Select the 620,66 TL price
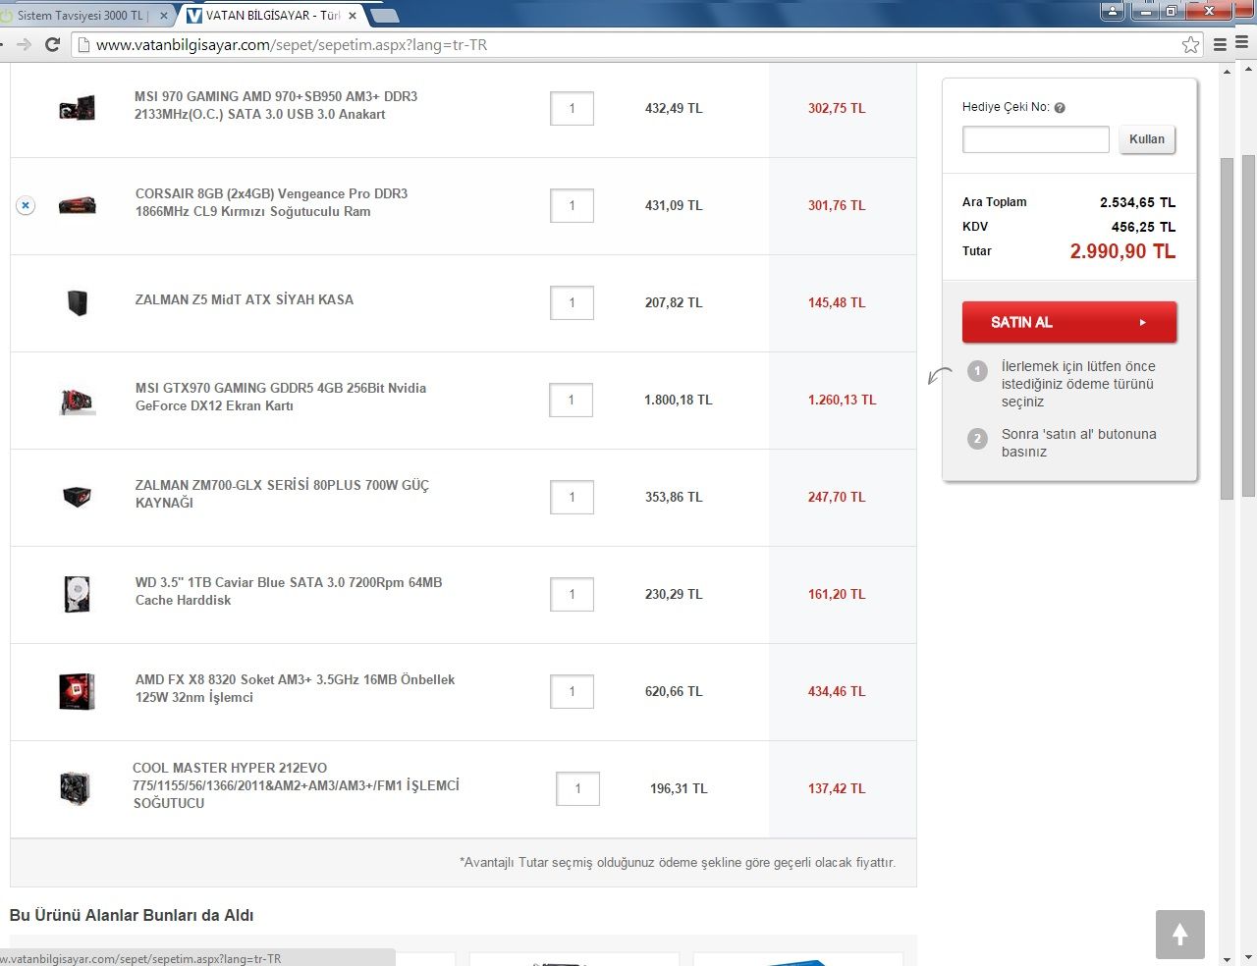 point(674,691)
